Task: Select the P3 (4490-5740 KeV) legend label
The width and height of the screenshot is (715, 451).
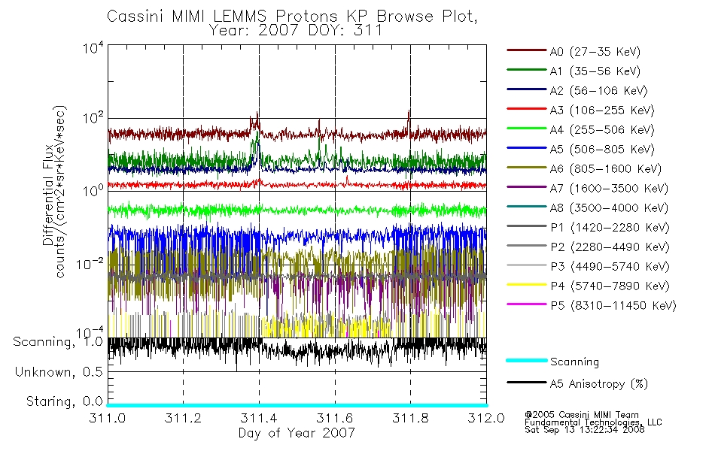Action: [x=610, y=267]
